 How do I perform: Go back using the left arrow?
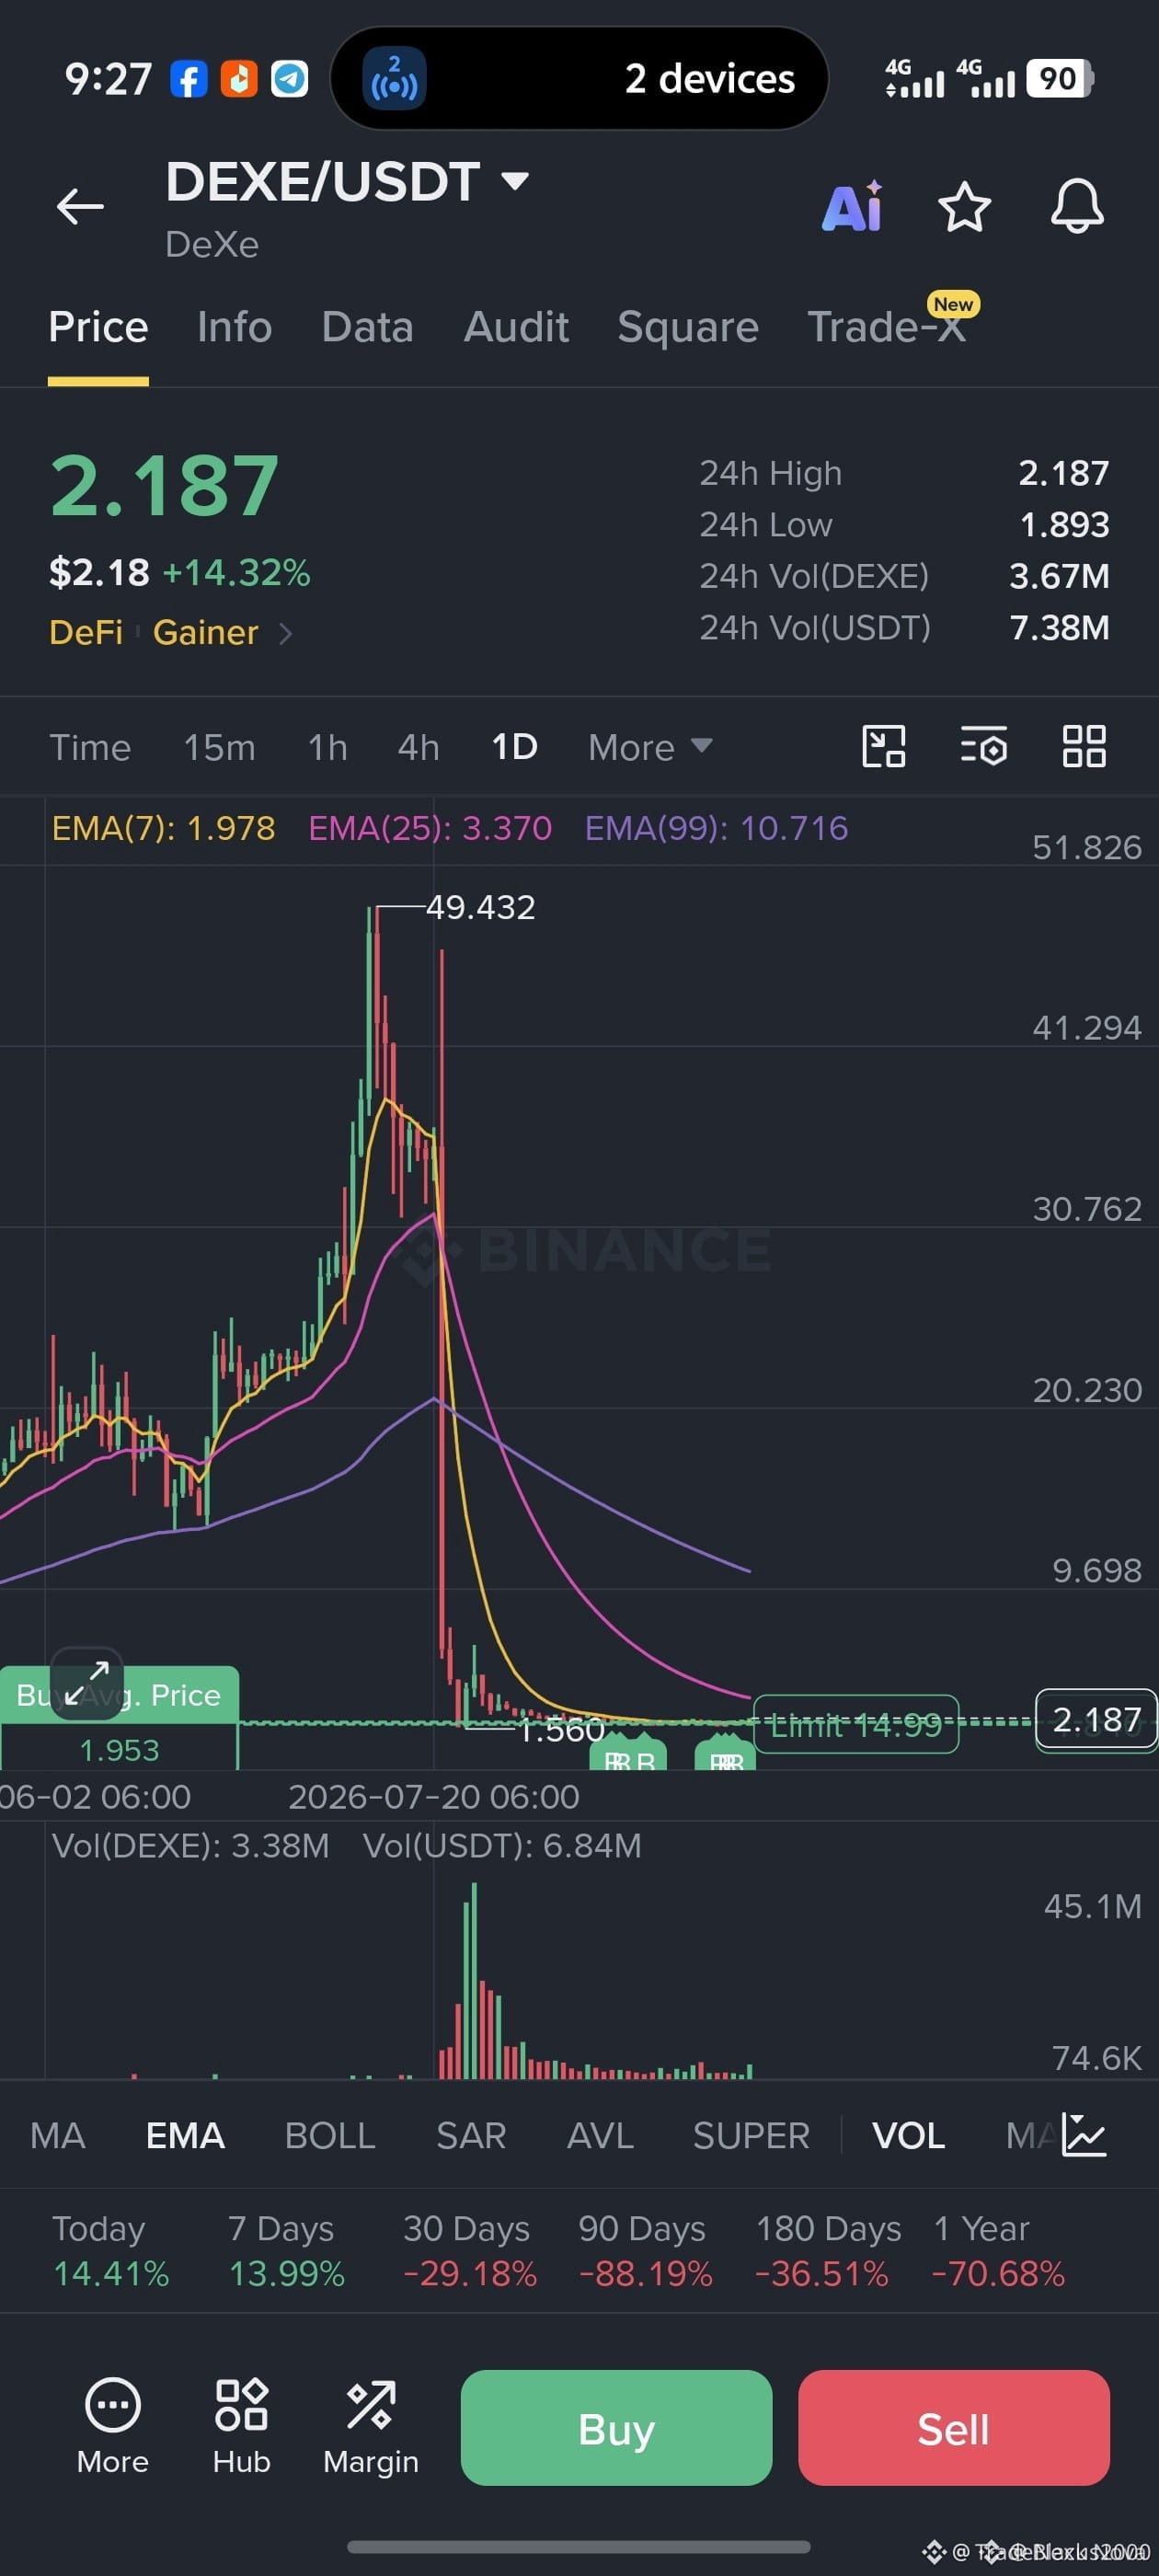point(80,207)
